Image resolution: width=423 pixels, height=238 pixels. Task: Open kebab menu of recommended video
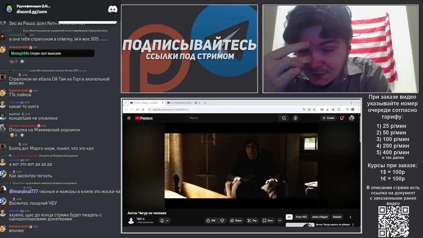pos(353,225)
